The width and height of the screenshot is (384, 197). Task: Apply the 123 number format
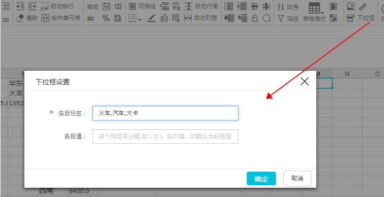[118, 7]
